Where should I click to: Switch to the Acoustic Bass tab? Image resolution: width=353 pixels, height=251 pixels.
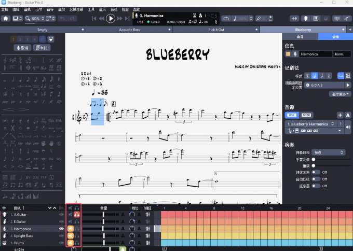click(x=130, y=30)
